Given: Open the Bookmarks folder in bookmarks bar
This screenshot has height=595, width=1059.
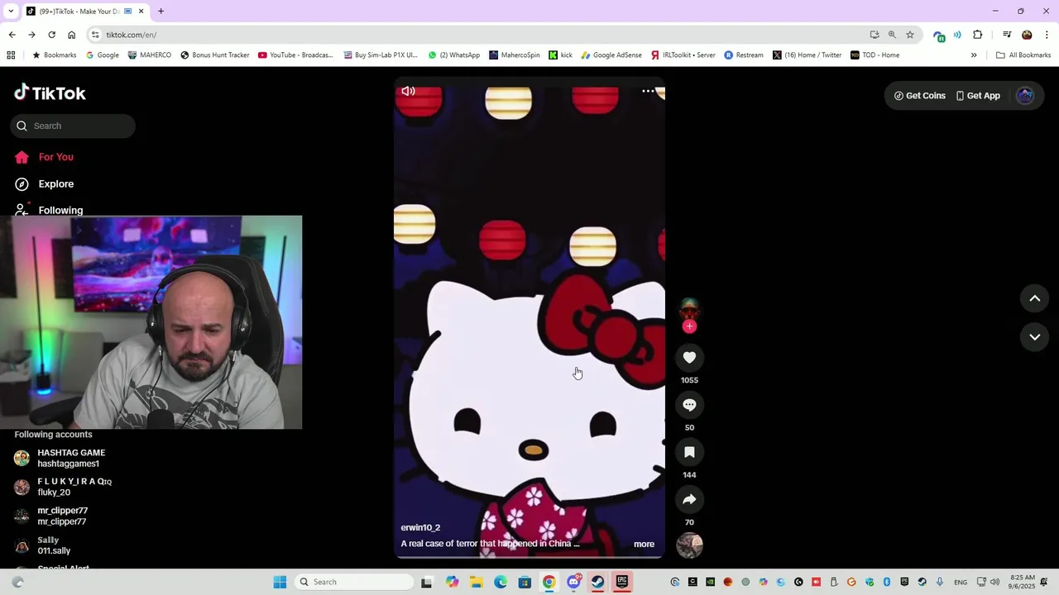Looking at the screenshot, I should click(54, 55).
